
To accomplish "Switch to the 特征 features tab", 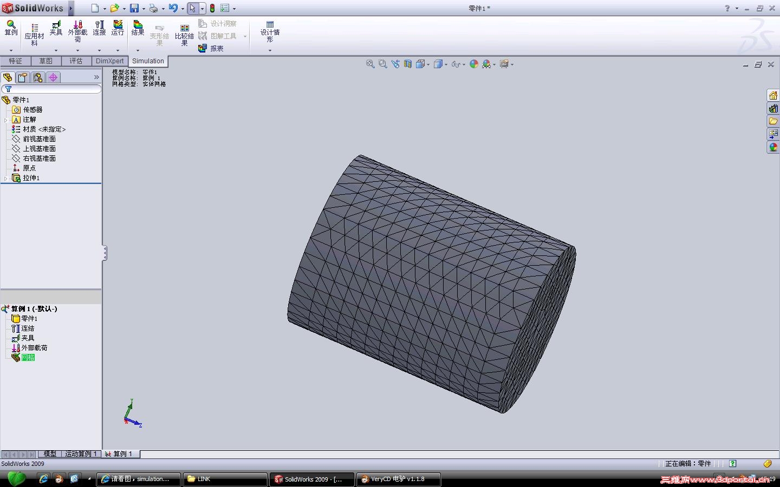I will tap(15, 61).
